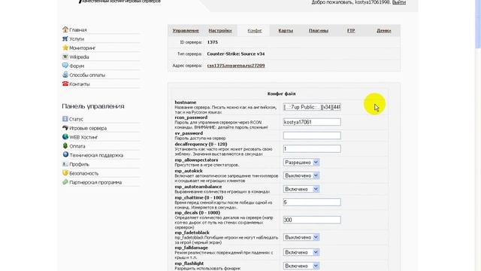The height and width of the screenshot is (271, 481).
Task: Click the decalfrequency input field
Action: pyautogui.click(x=312, y=149)
